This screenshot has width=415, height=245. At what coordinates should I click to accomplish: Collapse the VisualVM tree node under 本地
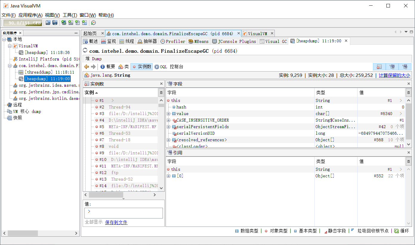coord(10,46)
